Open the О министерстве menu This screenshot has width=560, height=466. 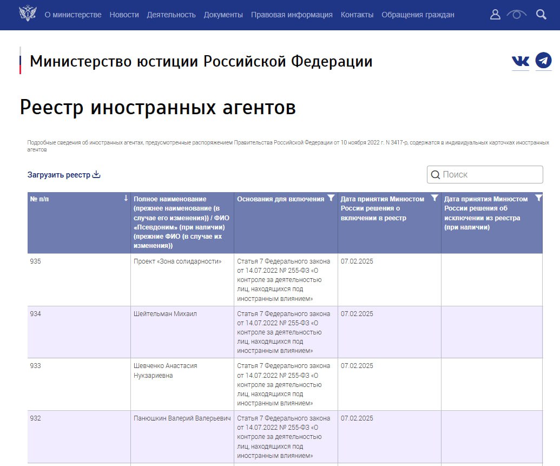coord(73,15)
